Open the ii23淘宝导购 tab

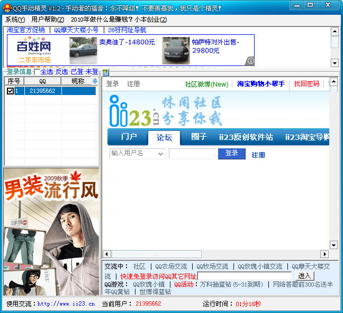pos(307,137)
